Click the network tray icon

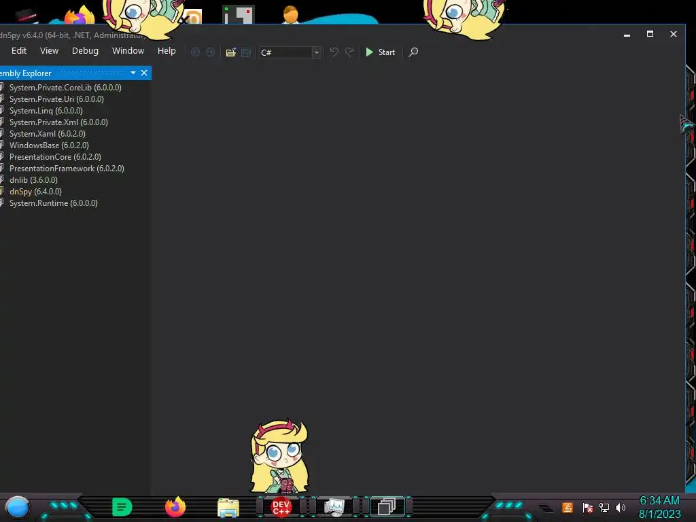coord(604,507)
